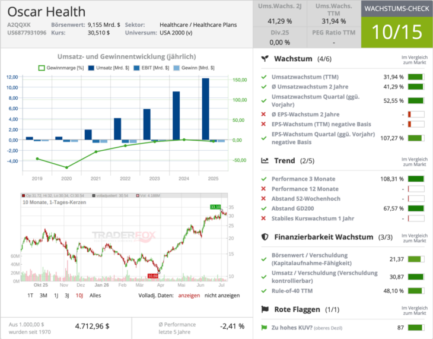Click the 10,69 low price marker

[x=152, y=276]
